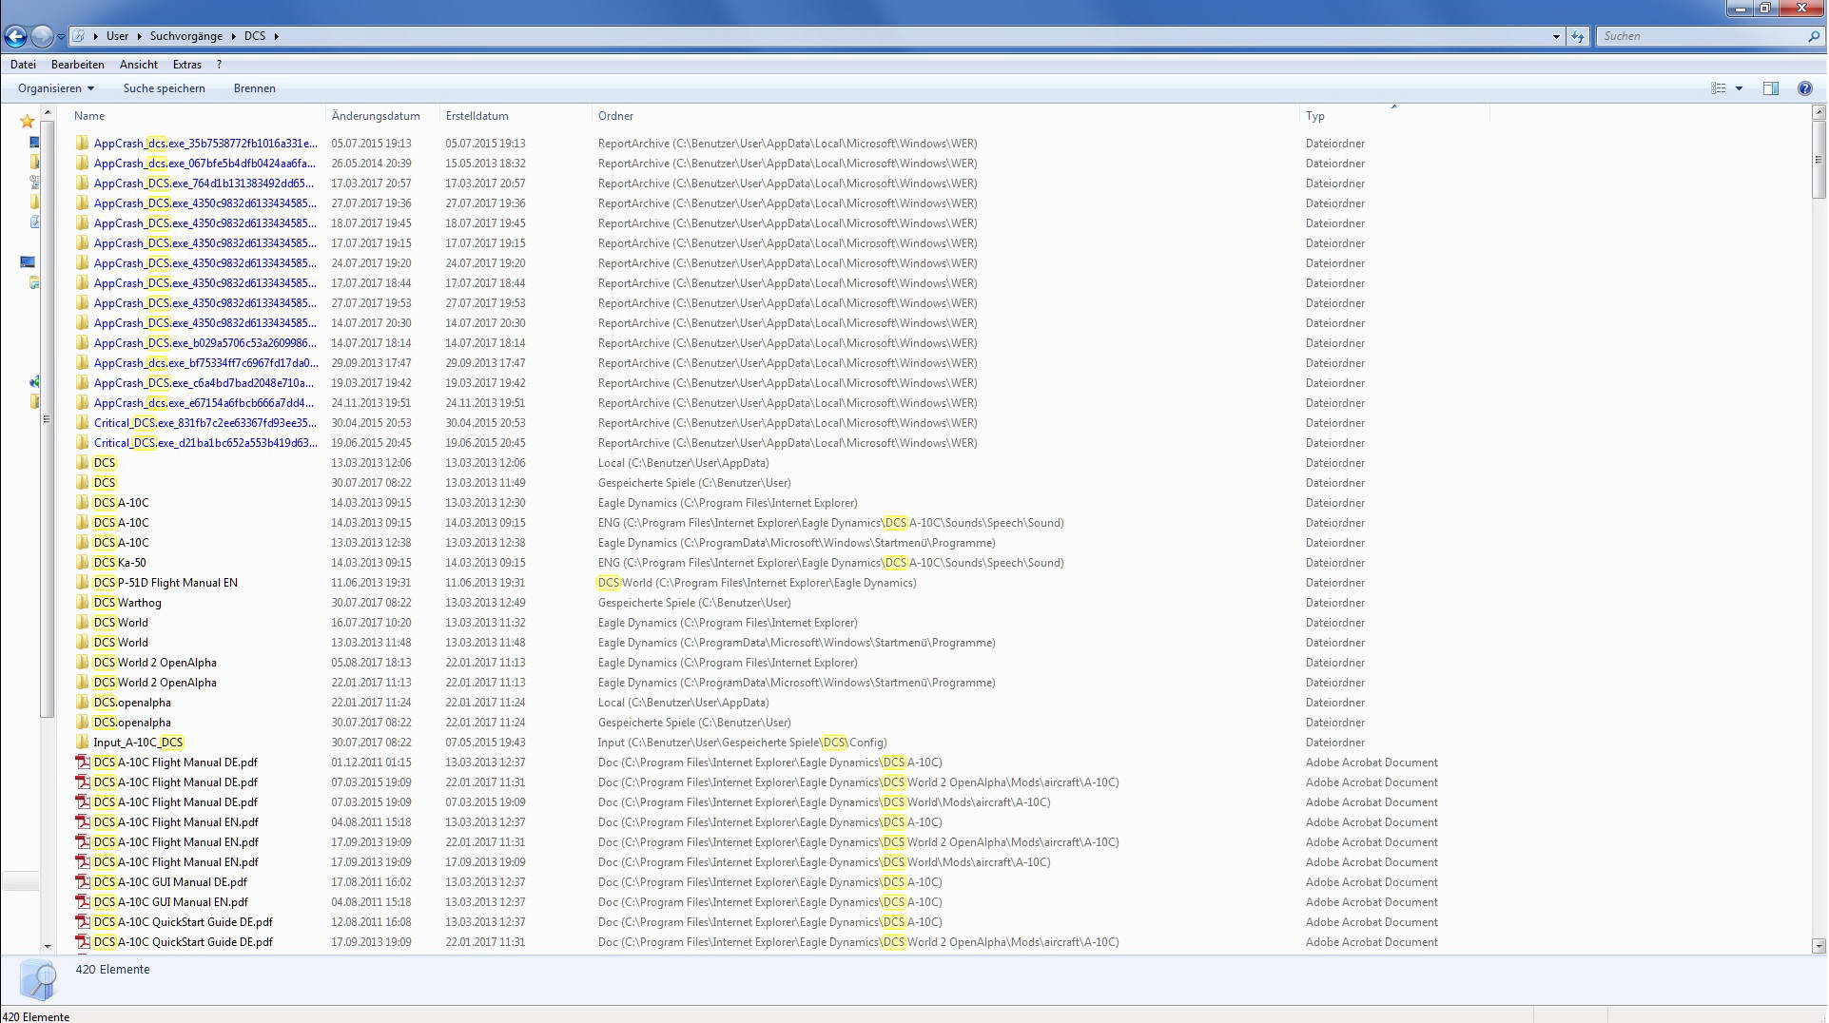Expand breadcrumb arrow after Suchvorgänge
Image resolution: width=1829 pixels, height=1023 pixels.
[233, 36]
